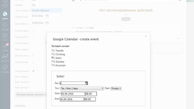Click the Тестовый контакт label in dialog
This screenshot has width=194, height=109.
coord(60,46)
